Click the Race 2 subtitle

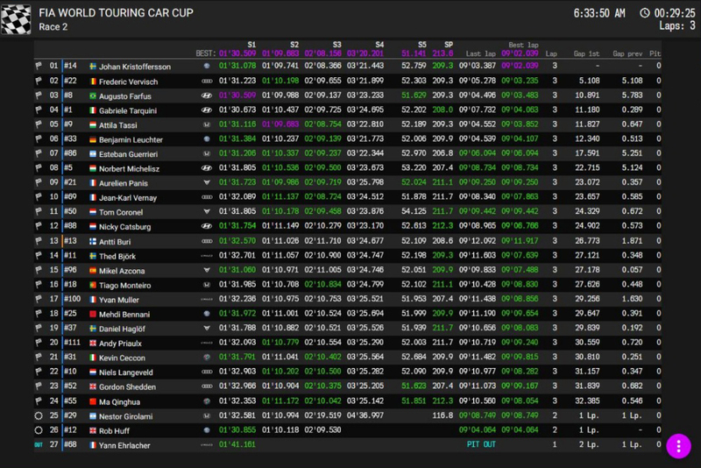53,27
